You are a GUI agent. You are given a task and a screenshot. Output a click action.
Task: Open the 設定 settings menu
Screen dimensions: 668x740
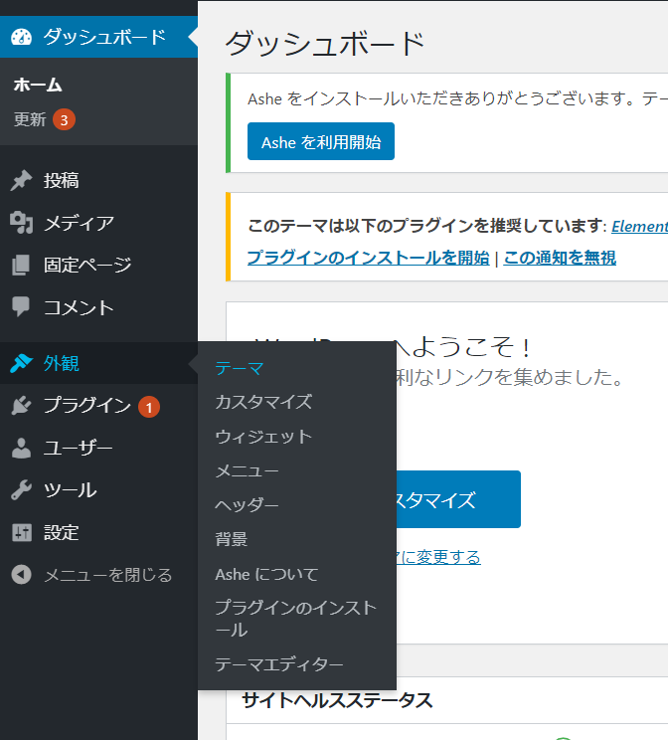(98, 532)
